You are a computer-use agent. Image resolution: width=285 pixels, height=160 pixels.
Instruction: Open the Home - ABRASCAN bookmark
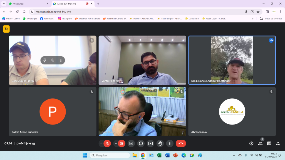click(x=142, y=19)
